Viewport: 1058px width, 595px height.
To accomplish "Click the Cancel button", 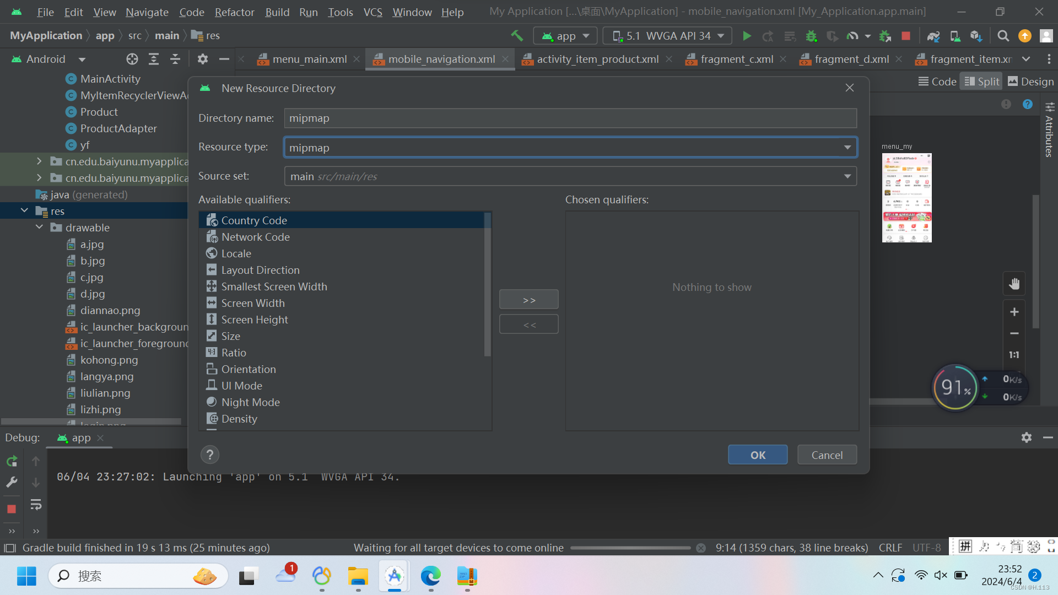I will point(827,455).
